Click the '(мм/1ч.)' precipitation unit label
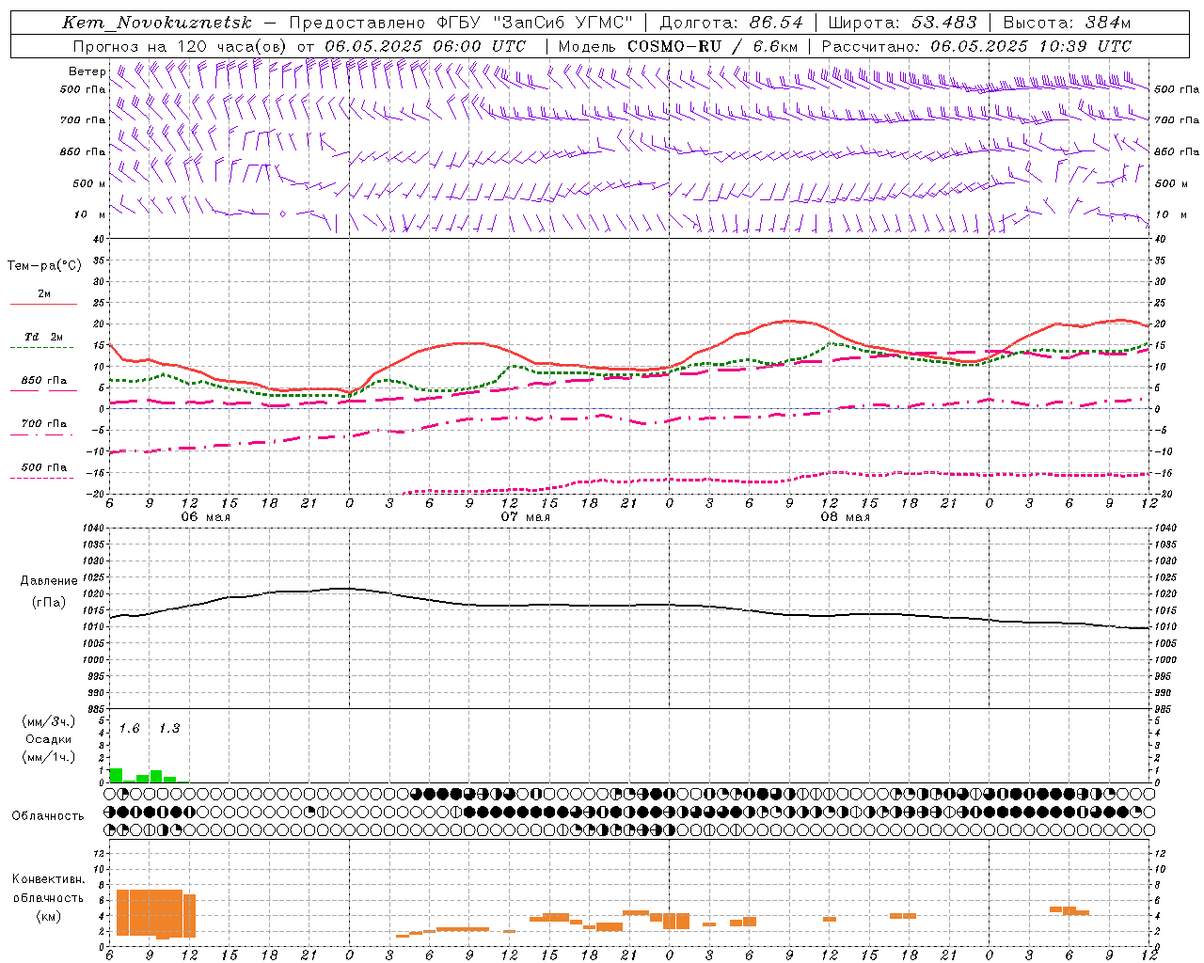The width and height of the screenshot is (1204, 963). [x=48, y=757]
